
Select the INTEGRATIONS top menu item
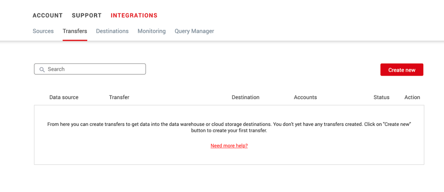click(134, 16)
